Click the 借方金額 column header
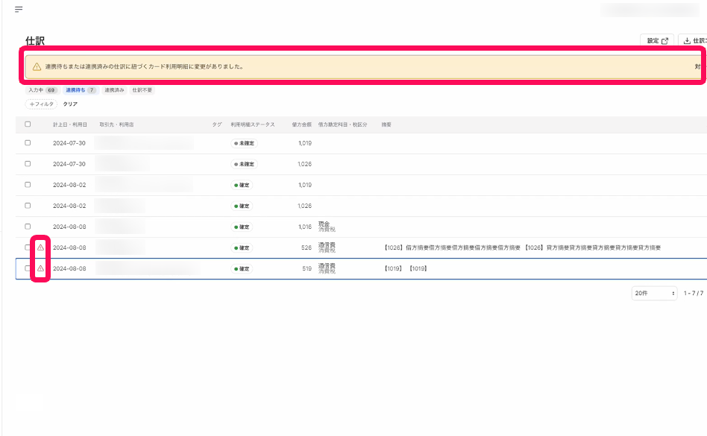This screenshot has width=707, height=436. point(301,124)
